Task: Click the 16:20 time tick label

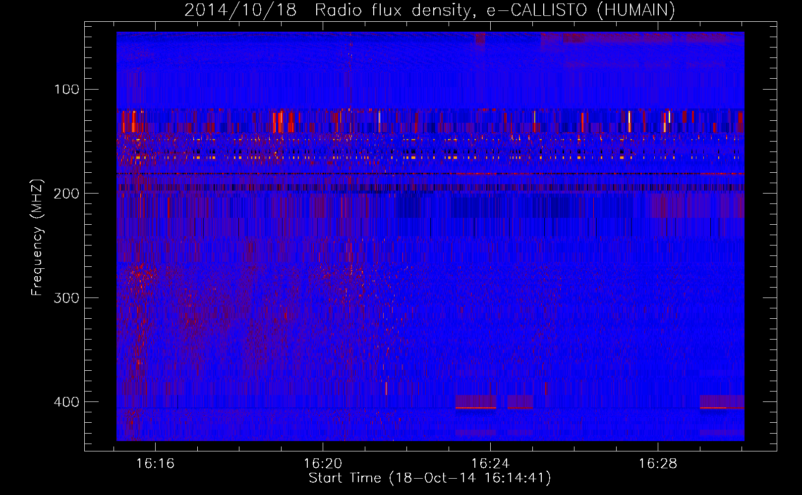Action: pos(323,463)
